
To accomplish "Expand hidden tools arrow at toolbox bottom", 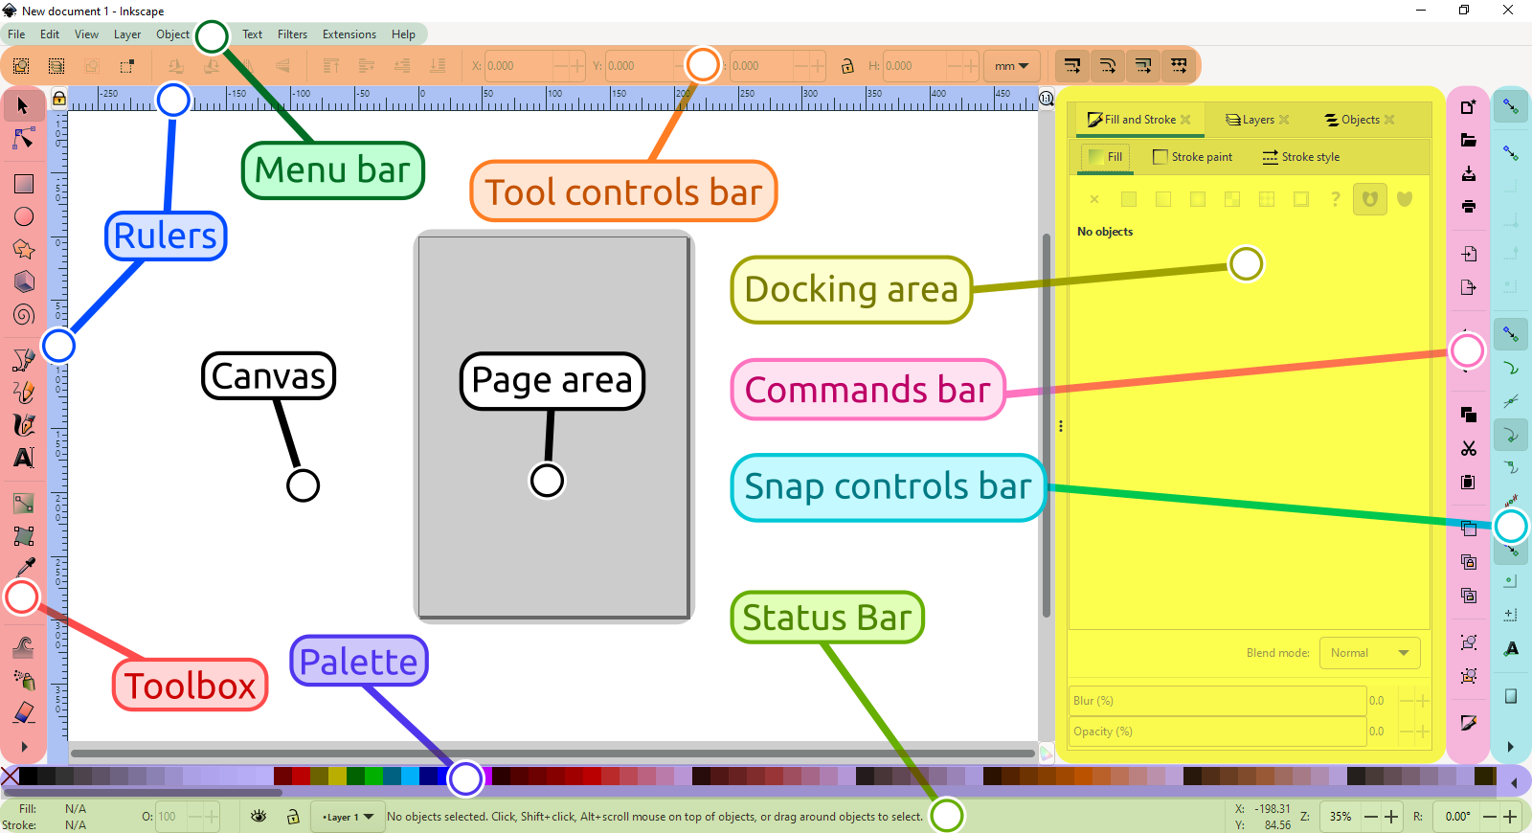I will click(x=24, y=747).
